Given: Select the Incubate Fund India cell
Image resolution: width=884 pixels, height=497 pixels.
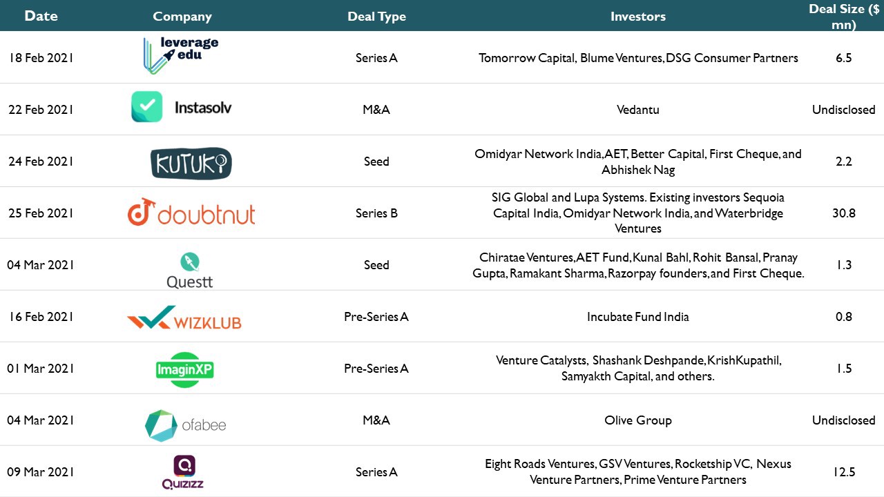Looking at the screenshot, I should (x=638, y=317).
